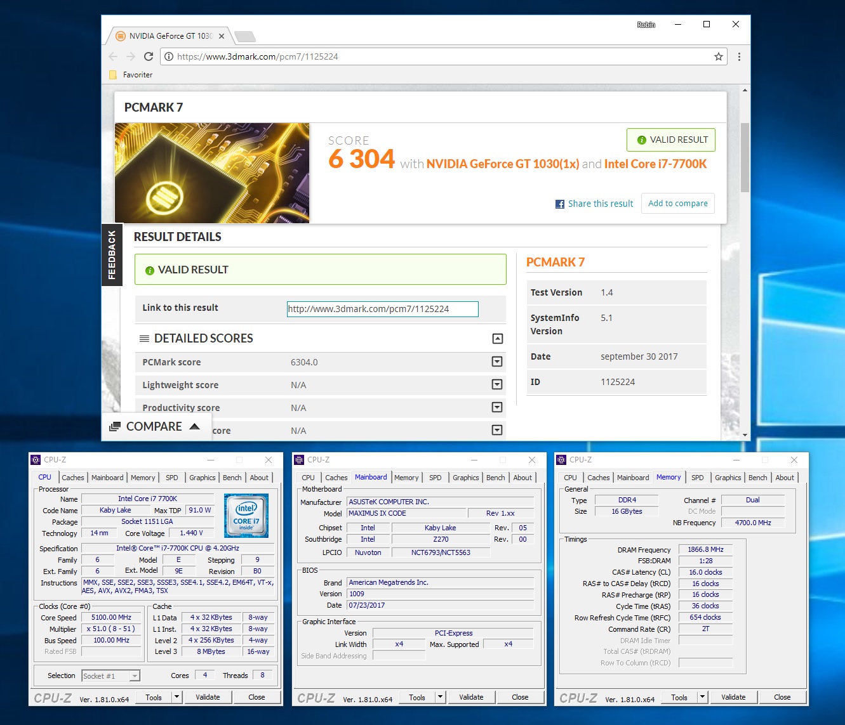
Task: Collapse the Detailed Scores section
Action: [x=498, y=339]
